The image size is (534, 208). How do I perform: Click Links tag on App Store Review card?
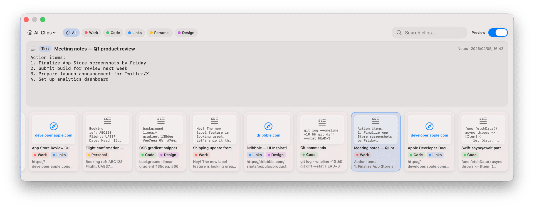coord(59,155)
